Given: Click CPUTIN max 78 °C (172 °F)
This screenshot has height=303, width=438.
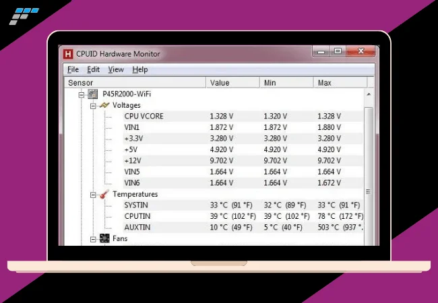Looking at the screenshot, I should tap(340, 216).
